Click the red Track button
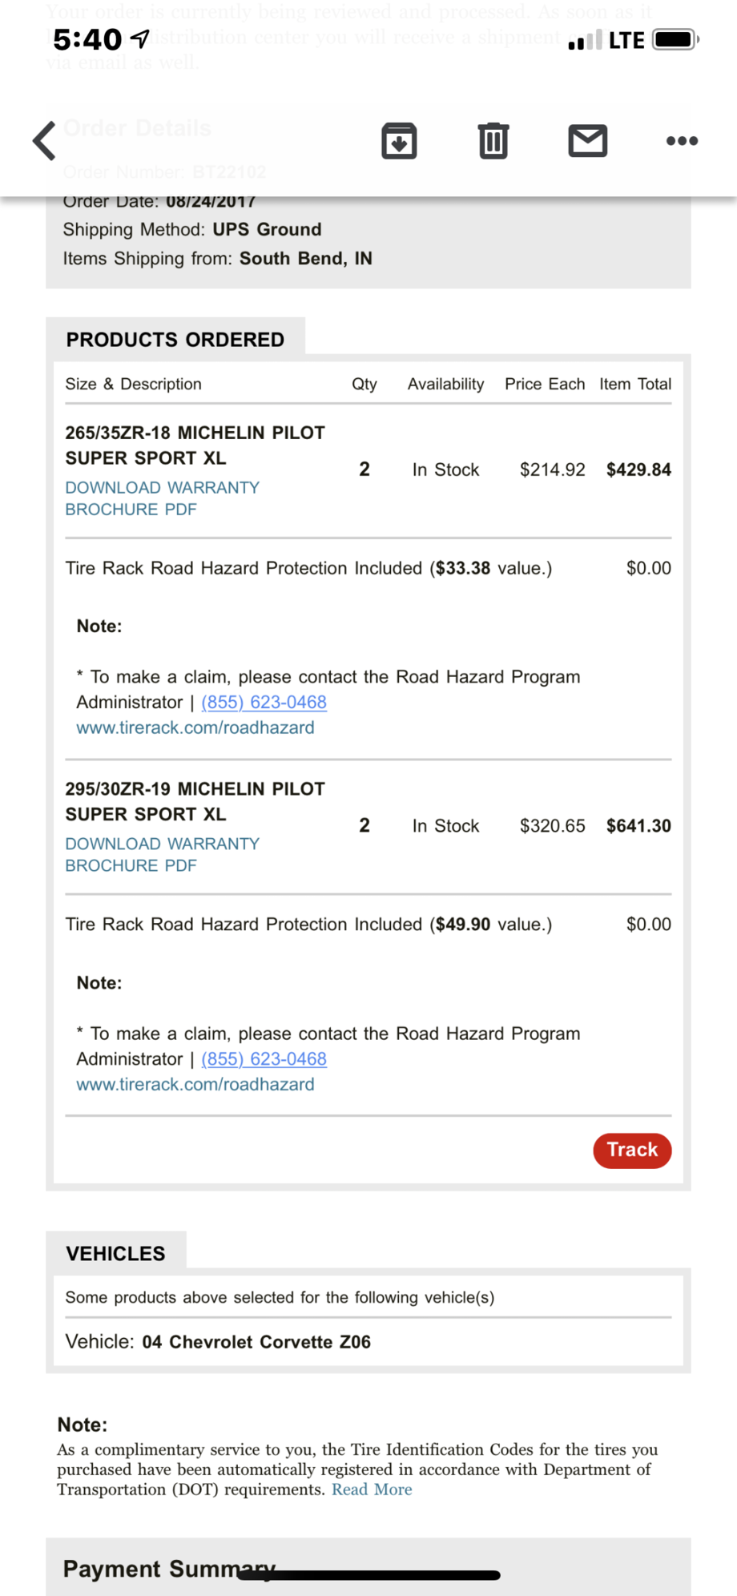The height and width of the screenshot is (1596, 737). click(x=632, y=1151)
